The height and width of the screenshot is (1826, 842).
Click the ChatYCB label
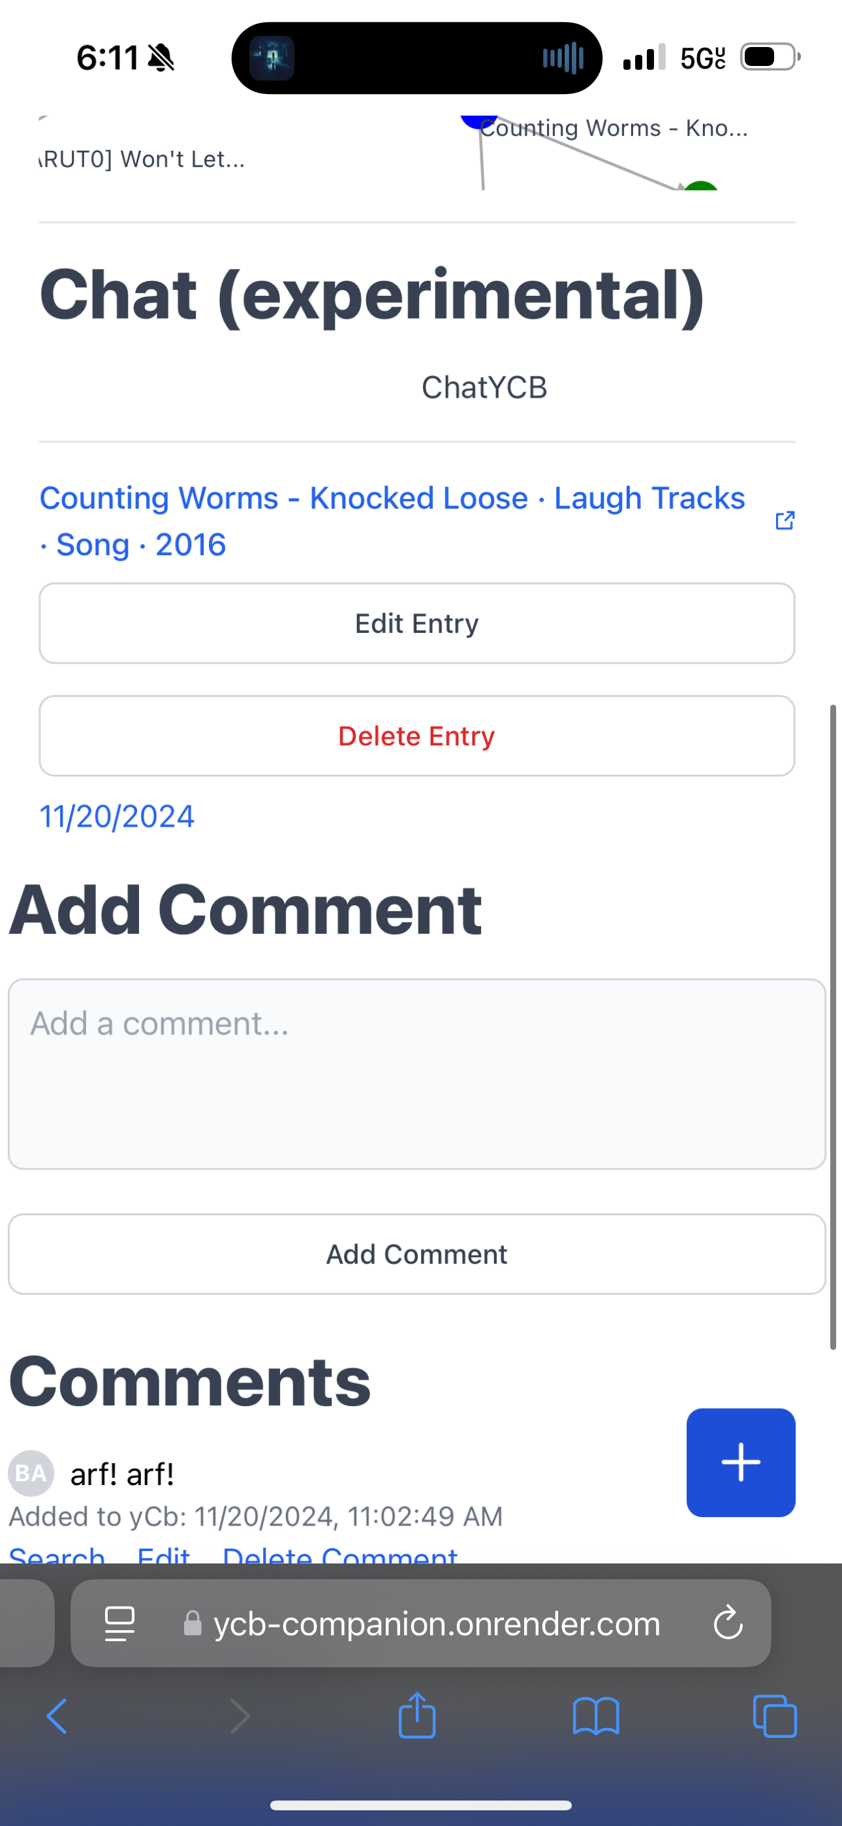pos(484,388)
